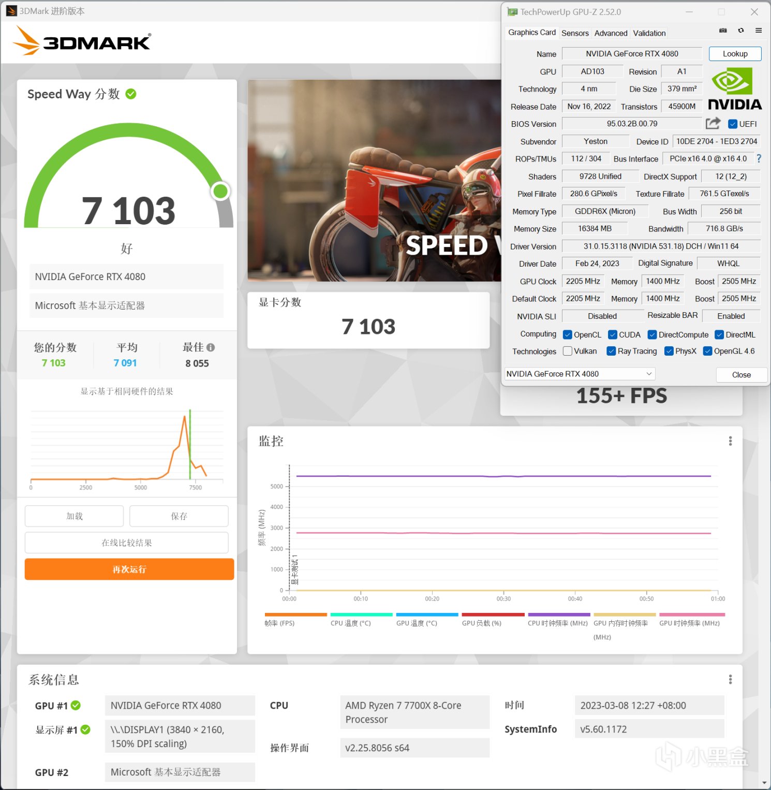Image resolution: width=771 pixels, height=790 pixels.
Task: Click the Speed Way benchmark thumbnail image
Action: [374, 180]
